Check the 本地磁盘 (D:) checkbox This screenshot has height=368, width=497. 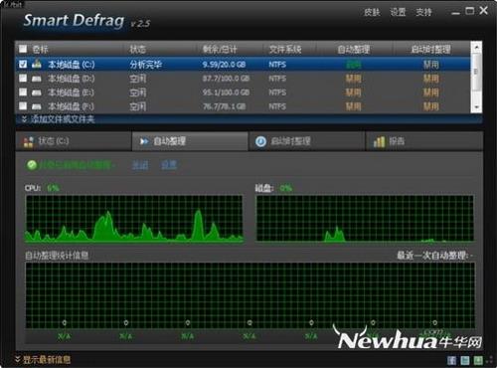tap(23, 79)
